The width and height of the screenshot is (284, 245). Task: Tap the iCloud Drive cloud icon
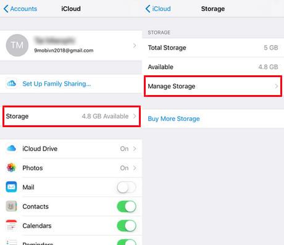pos(11,148)
